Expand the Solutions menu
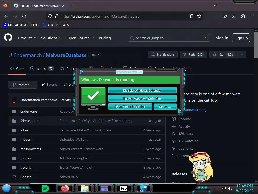258x194 pixels. click(51, 38)
